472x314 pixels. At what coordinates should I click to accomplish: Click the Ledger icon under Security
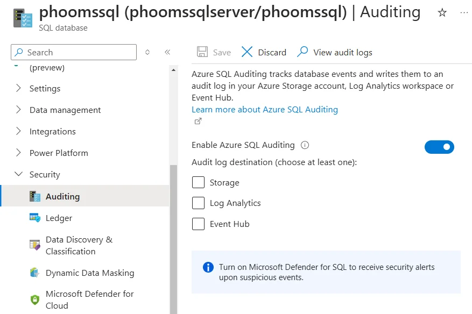click(34, 218)
